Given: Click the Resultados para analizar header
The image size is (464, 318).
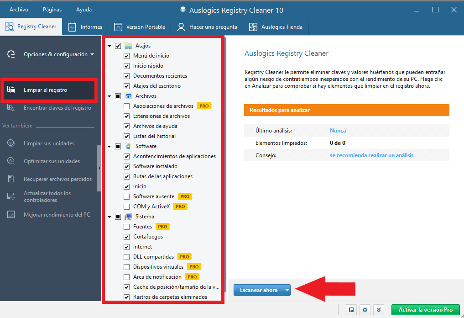Looking at the screenshot, I should click(x=347, y=110).
